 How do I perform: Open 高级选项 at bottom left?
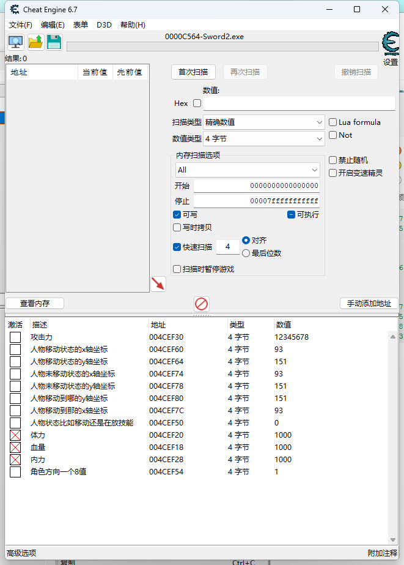pyautogui.click(x=21, y=553)
